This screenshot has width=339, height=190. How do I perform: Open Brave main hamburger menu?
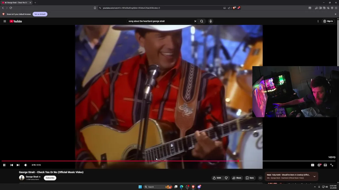click(336, 8)
